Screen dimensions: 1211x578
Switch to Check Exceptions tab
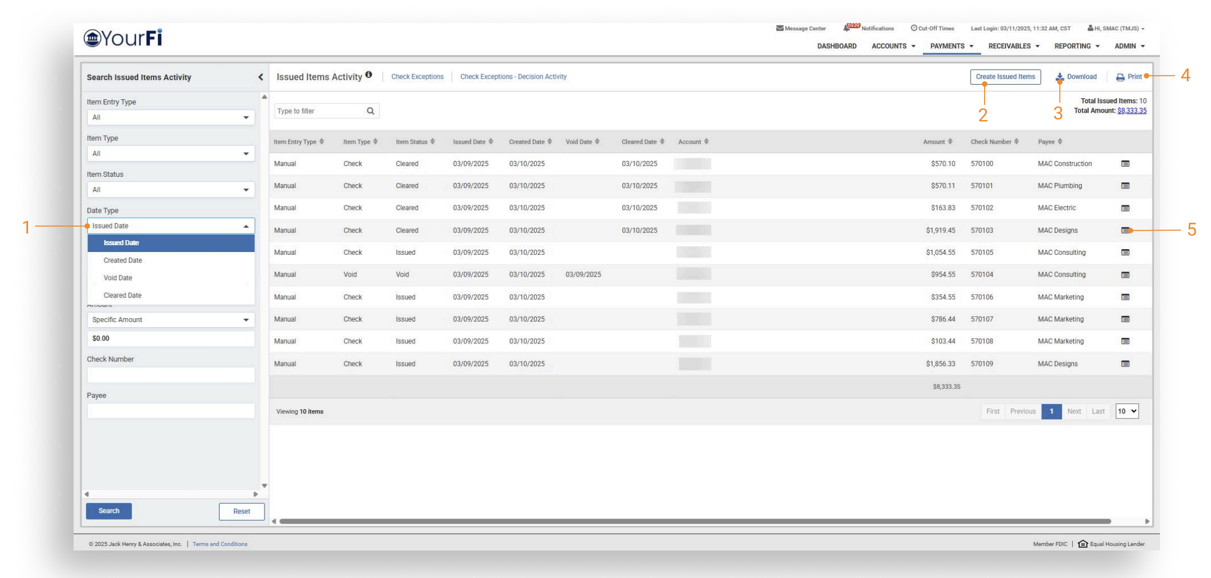click(417, 77)
